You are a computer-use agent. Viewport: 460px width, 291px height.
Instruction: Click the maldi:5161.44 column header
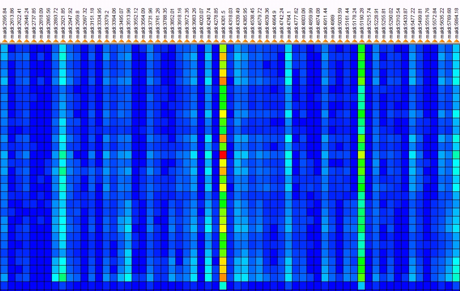[x=348, y=23]
